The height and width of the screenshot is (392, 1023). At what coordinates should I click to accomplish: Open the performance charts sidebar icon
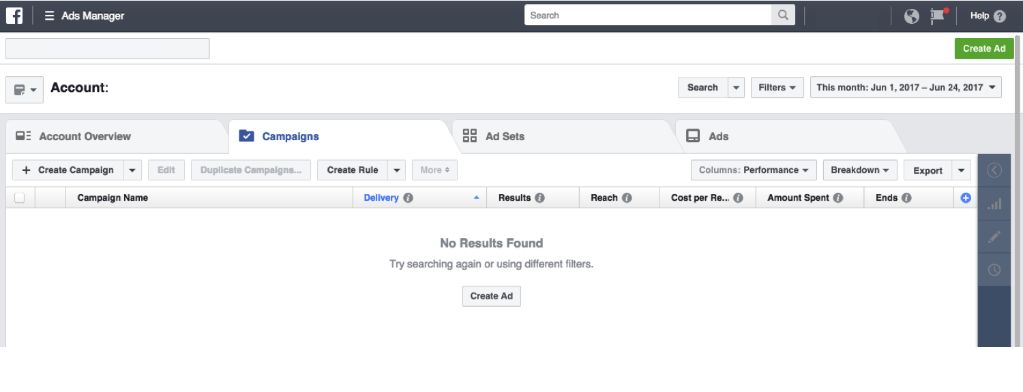tap(994, 203)
